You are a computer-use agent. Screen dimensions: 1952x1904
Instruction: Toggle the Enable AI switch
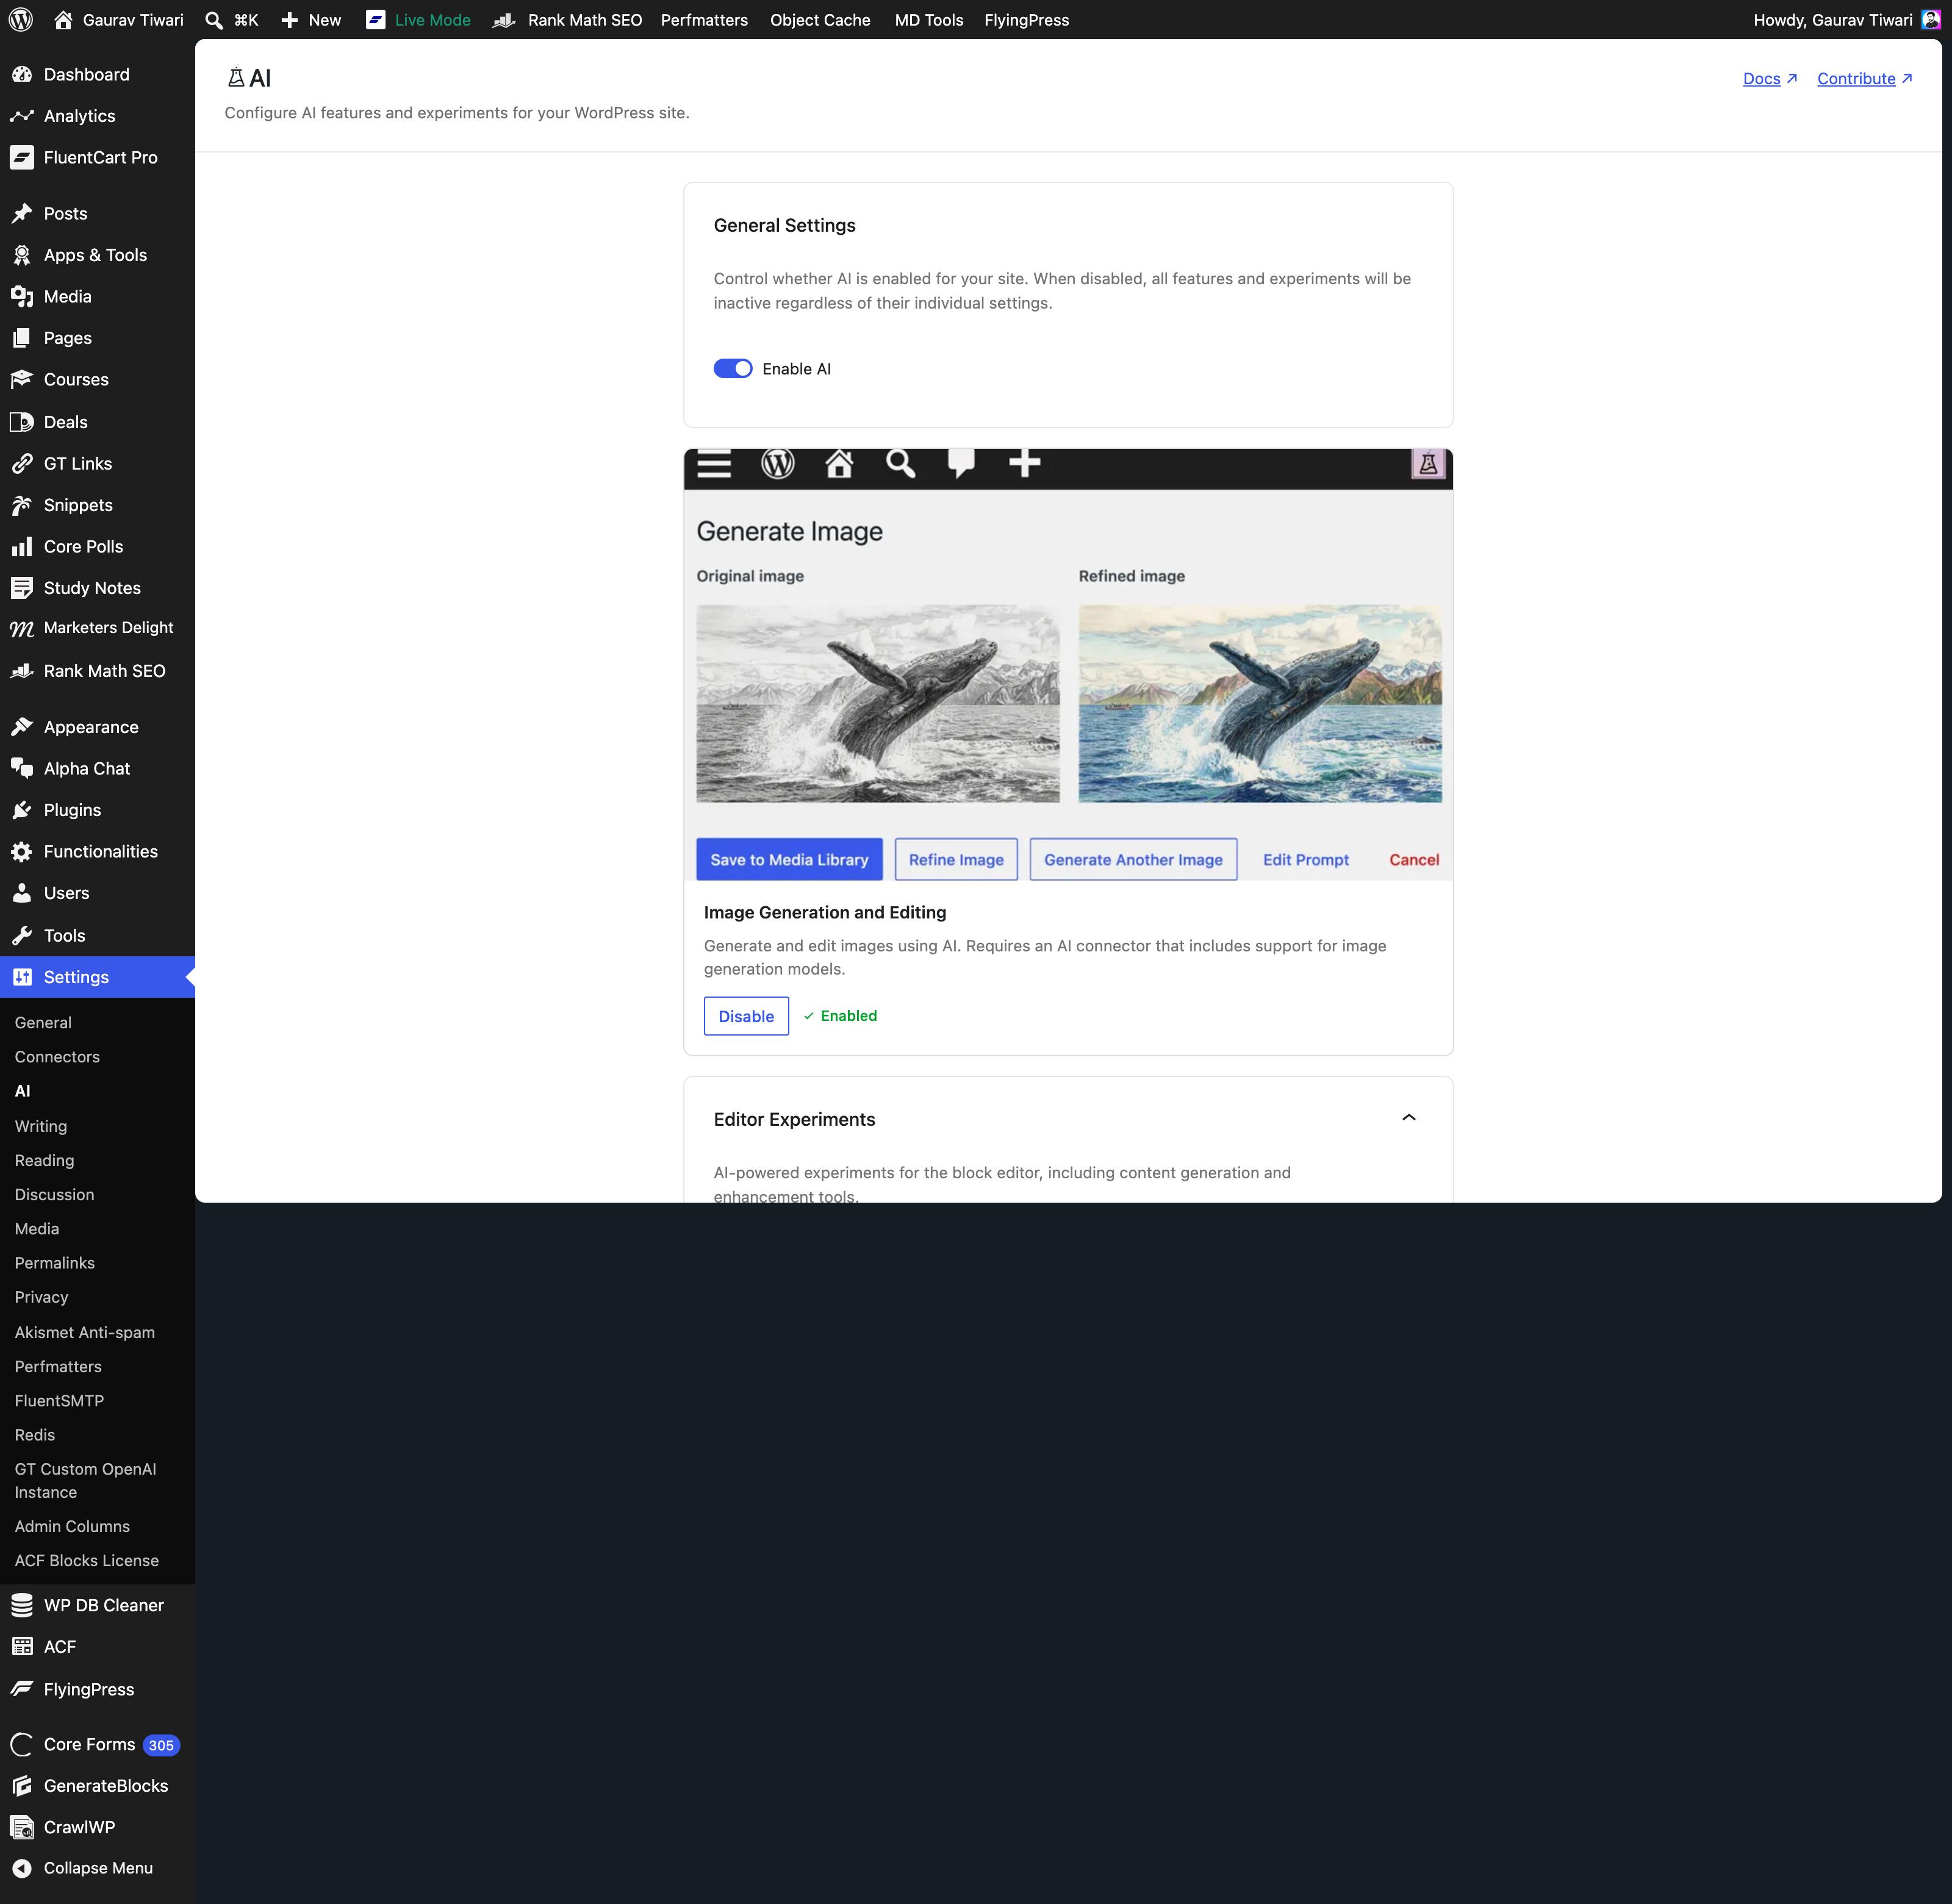tap(733, 369)
